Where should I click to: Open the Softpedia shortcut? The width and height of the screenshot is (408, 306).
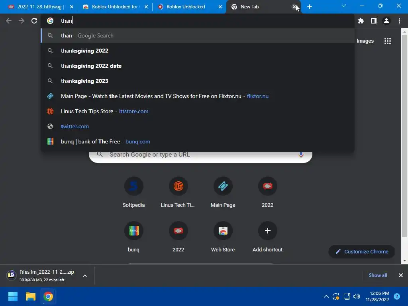pos(133,192)
